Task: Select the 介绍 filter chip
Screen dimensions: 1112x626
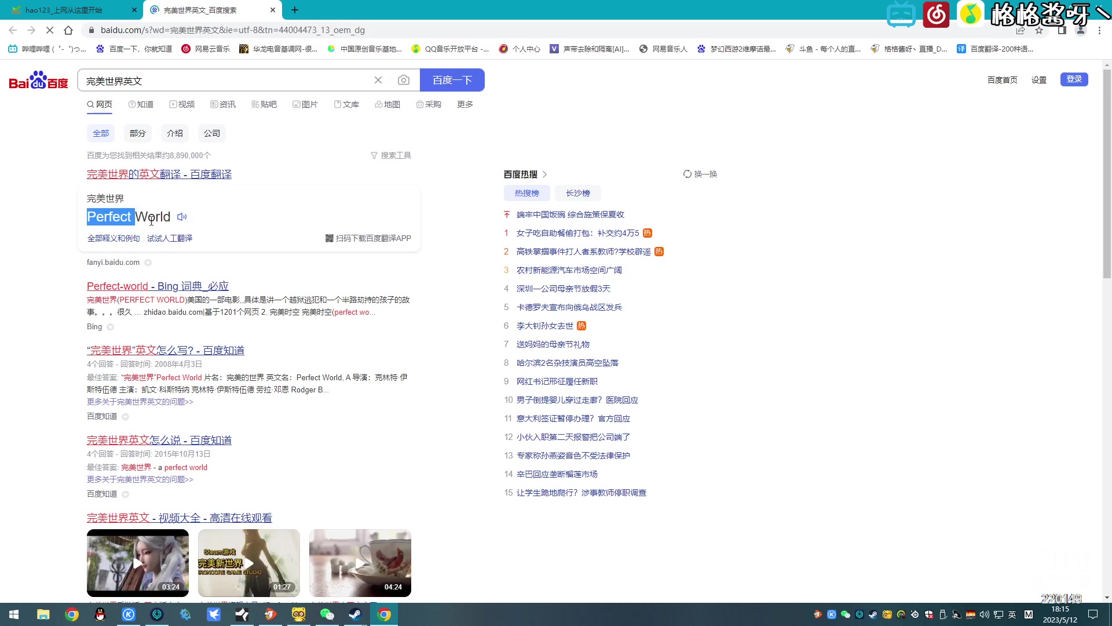Action: (x=175, y=133)
